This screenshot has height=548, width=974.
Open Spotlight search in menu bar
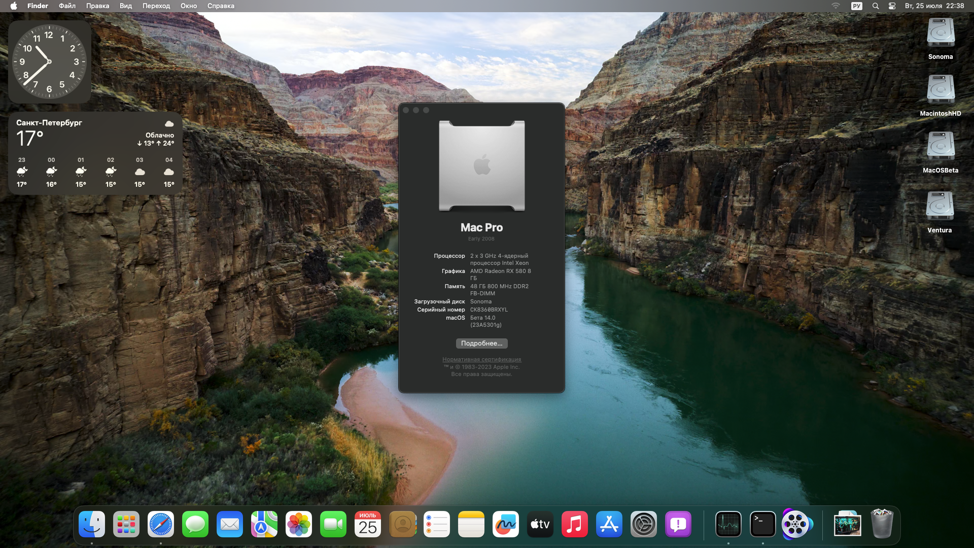876,6
